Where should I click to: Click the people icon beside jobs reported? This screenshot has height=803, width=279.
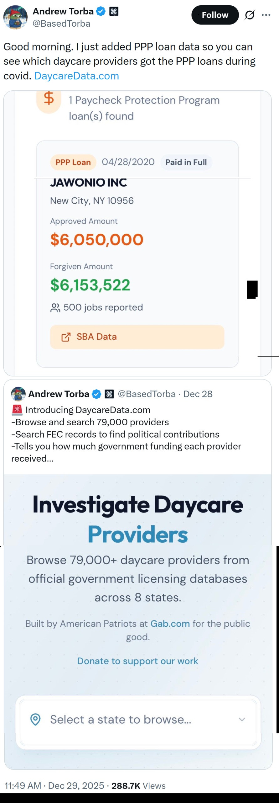(55, 308)
